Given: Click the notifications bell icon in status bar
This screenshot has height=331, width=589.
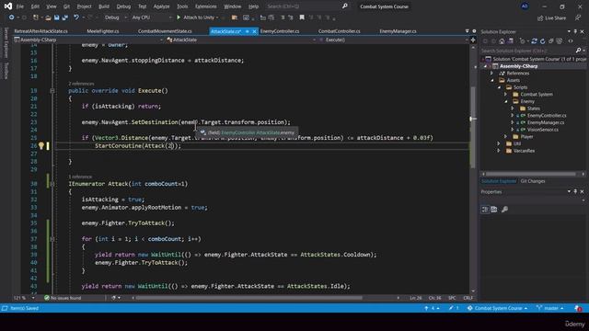Looking at the screenshot, I should click(578, 308).
